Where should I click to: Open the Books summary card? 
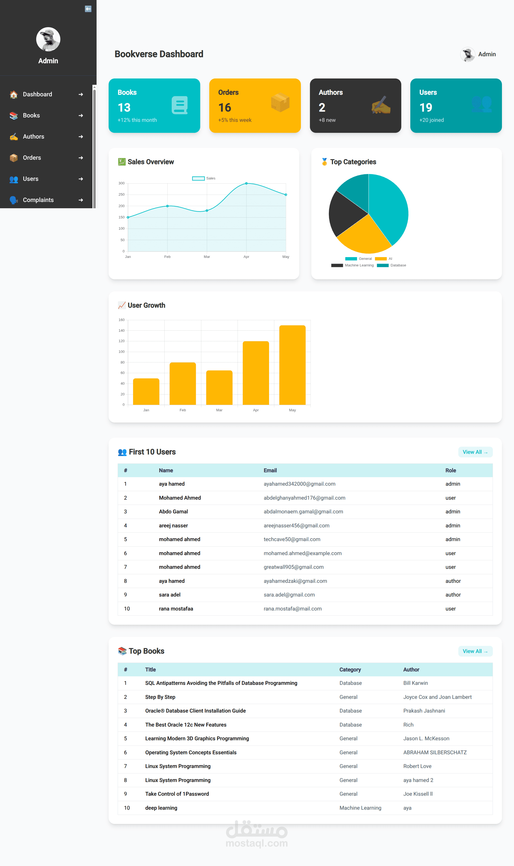tap(154, 106)
